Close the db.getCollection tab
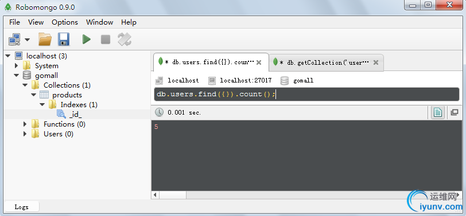Viewport: 466px width, 216px height. [x=376, y=62]
